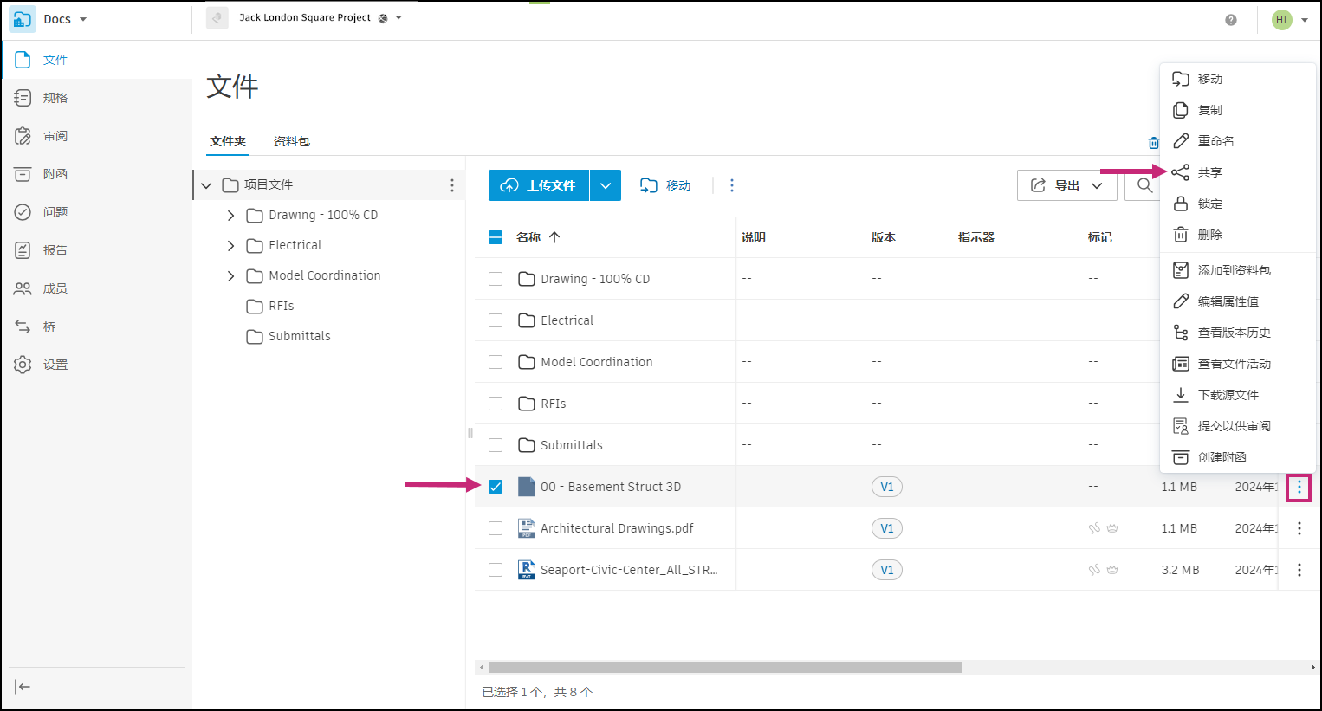This screenshot has height=711, width=1322.
Task: Open more options for Architectural Drawings.pdf
Action: [1299, 528]
